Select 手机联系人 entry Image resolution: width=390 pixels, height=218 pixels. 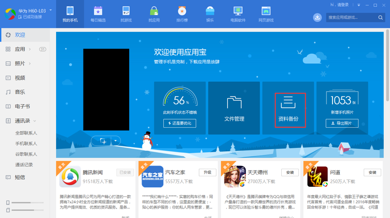coord(26,143)
